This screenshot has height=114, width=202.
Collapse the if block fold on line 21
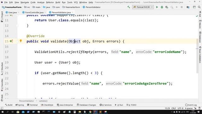pyautogui.click(x=17, y=73)
